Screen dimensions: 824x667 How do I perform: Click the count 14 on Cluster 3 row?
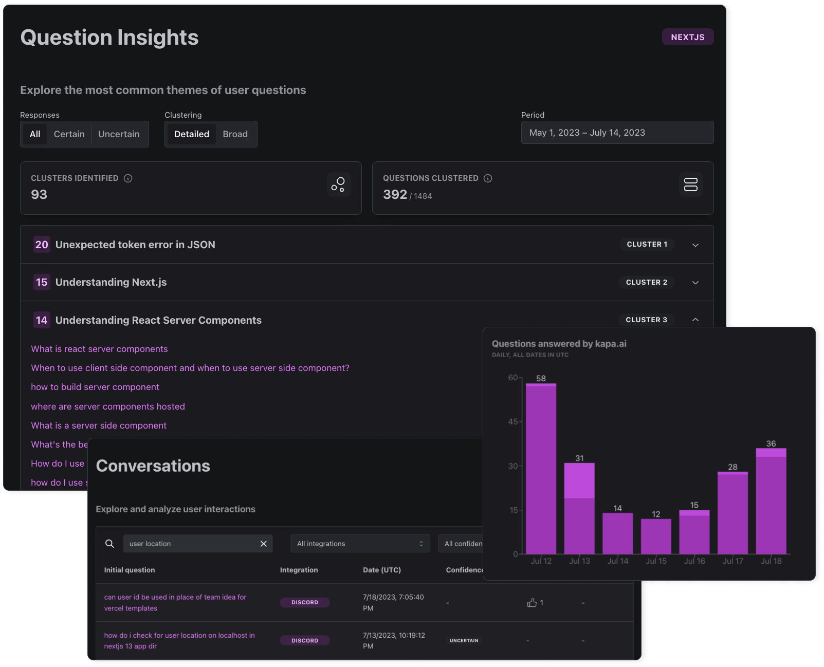pos(42,320)
